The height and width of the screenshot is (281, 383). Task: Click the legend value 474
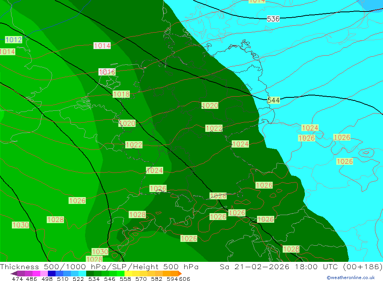(18, 279)
